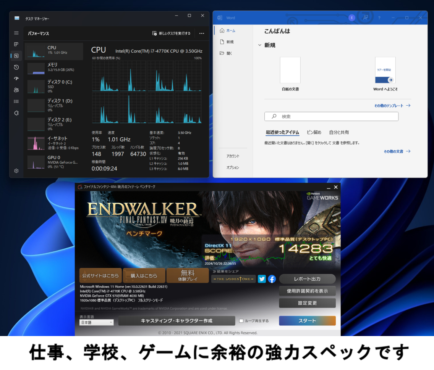Viewport: 434px width, 370px height.
Task: Open Users icon in Task Manager sidebar
Action: (16, 90)
